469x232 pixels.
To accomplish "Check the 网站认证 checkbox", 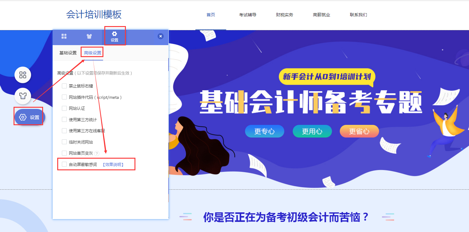I will click(x=64, y=108).
